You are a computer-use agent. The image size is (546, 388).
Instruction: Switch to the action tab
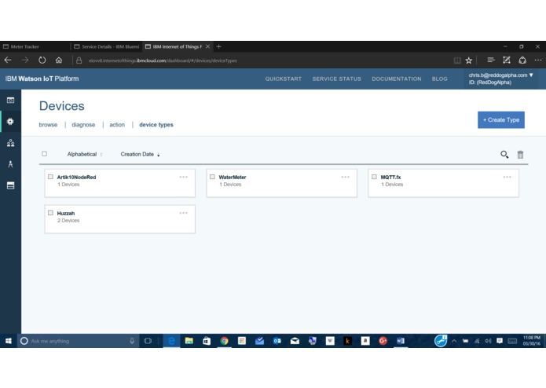[x=117, y=125]
